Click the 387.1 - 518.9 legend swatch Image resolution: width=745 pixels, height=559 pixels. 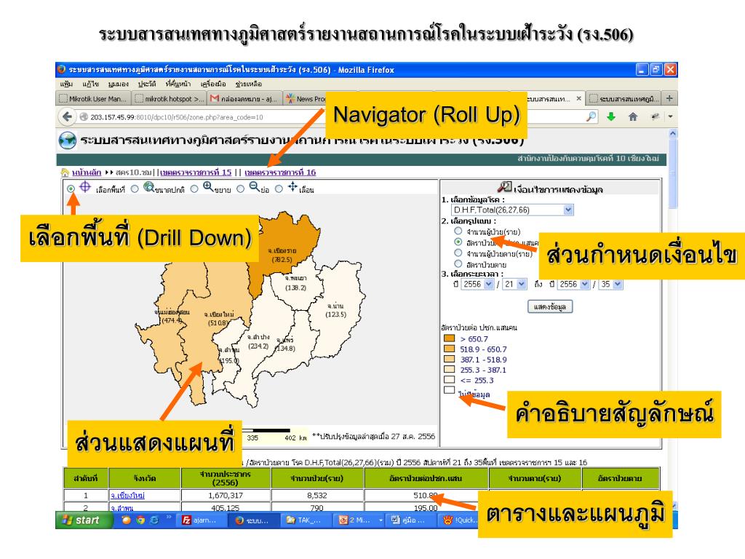click(x=449, y=360)
